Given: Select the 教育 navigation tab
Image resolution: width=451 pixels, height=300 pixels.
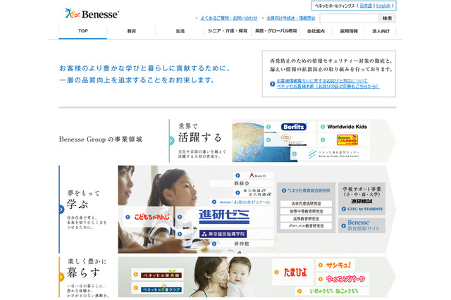Looking at the screenshot, I should (132, 31).
